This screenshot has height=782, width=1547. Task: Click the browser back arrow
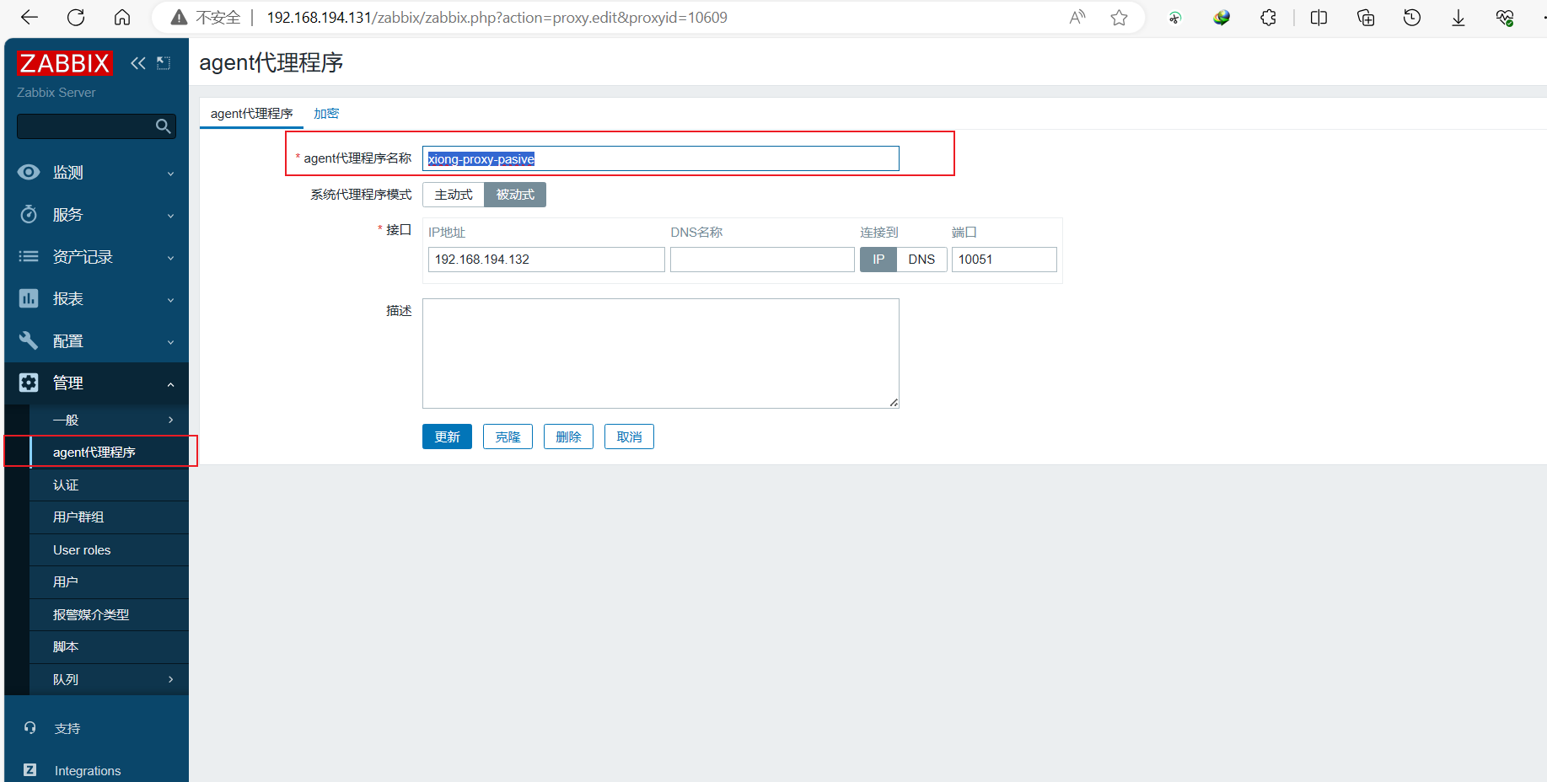point(30,18)
